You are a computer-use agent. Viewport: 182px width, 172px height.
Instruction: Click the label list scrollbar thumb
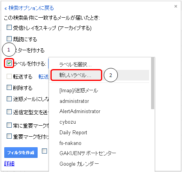[x=153, y=83]
